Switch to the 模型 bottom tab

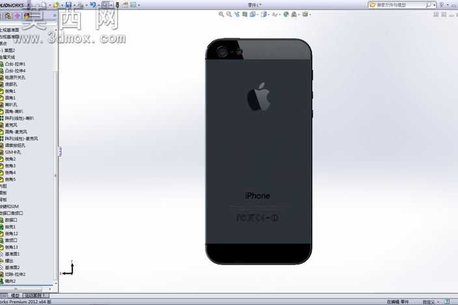tap(15, 295)
